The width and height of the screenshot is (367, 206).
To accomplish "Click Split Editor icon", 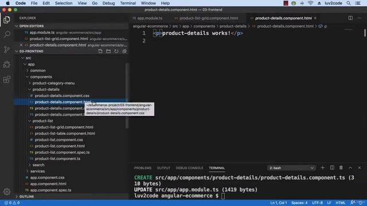I will [350, 18].
